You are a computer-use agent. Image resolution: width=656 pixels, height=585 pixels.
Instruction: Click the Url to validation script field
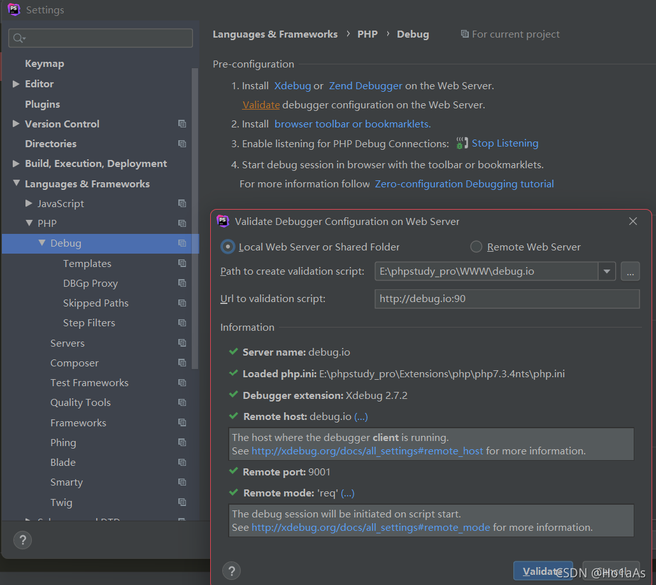pyautogui.click(x=507, y=299)
